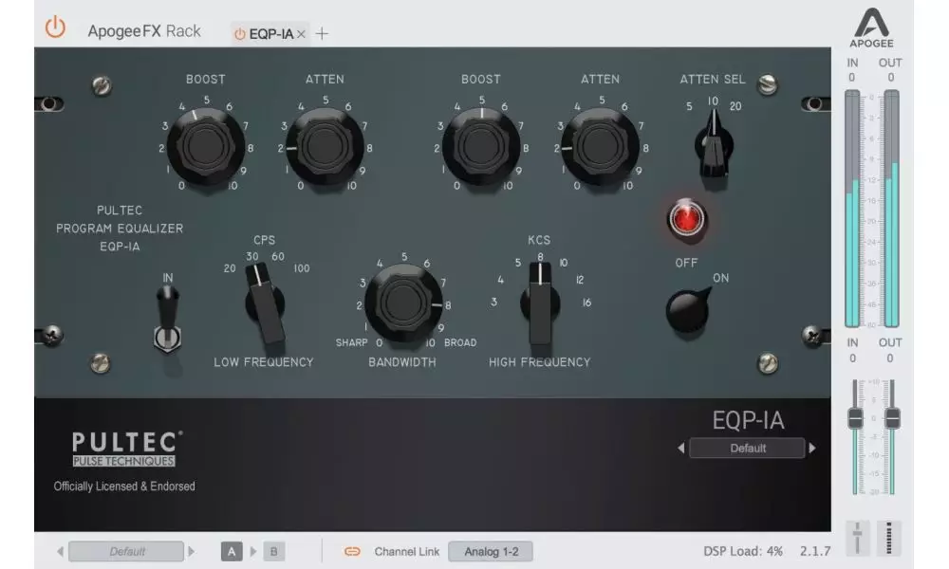Click the ATTEN SEL selector switch
Image resolution: width=949 pixels, height=569 pixels.
(x=715, y=145)
